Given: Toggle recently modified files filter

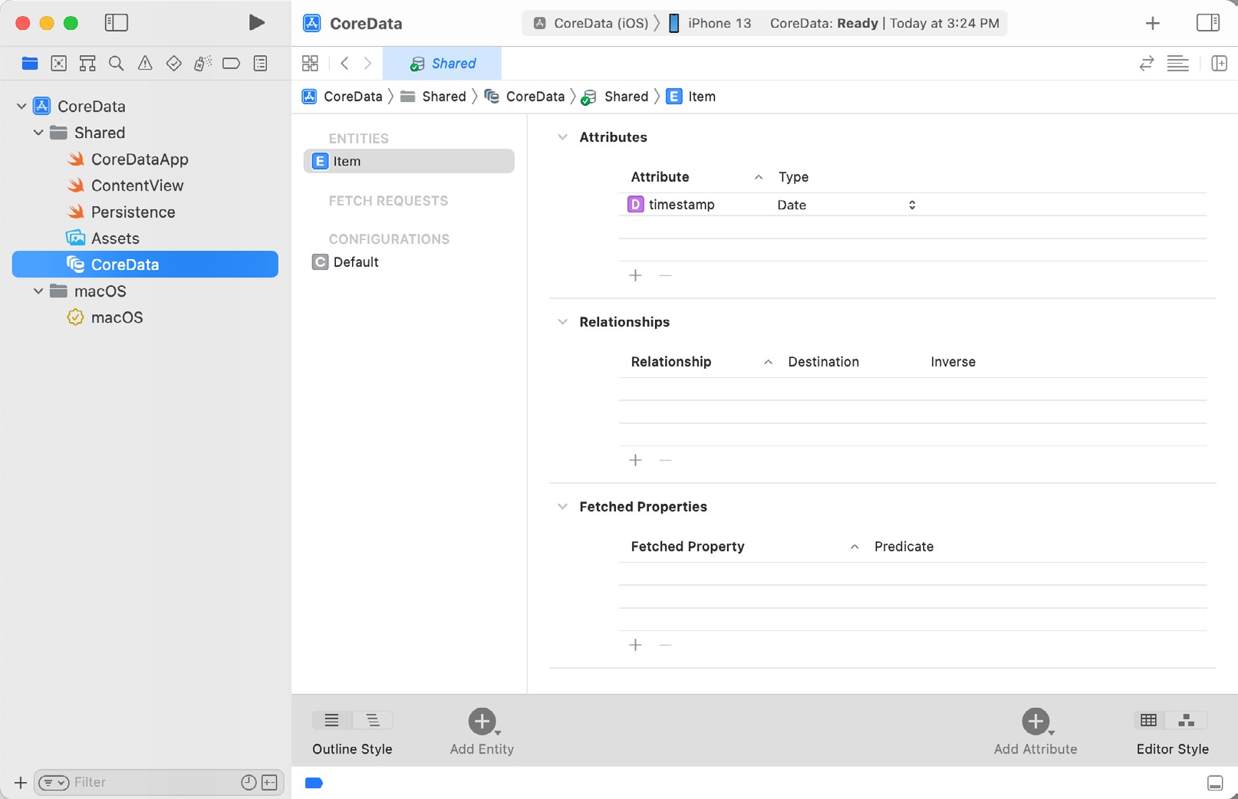Looking at the screenshot, I should [249, 783].
